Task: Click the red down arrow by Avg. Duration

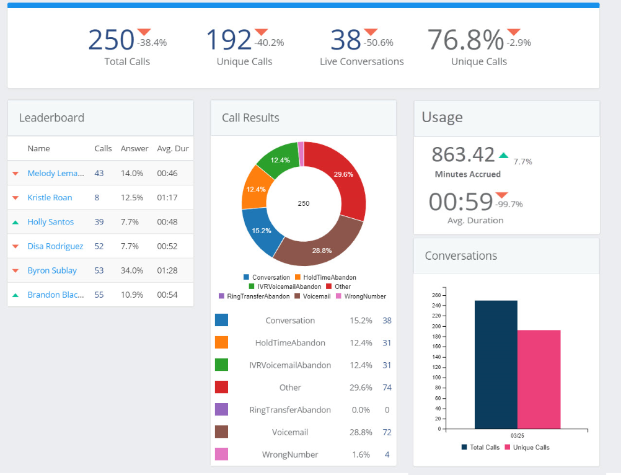Action: [x=501, y=195]
